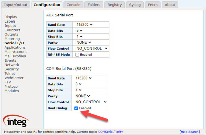Go to Protocol section
This screenshot has height=135, width=206.
pos(11,87)
